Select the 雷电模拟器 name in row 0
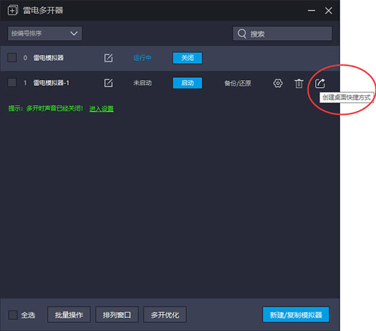This screenshot has width=376, height=331. (48, 58)
